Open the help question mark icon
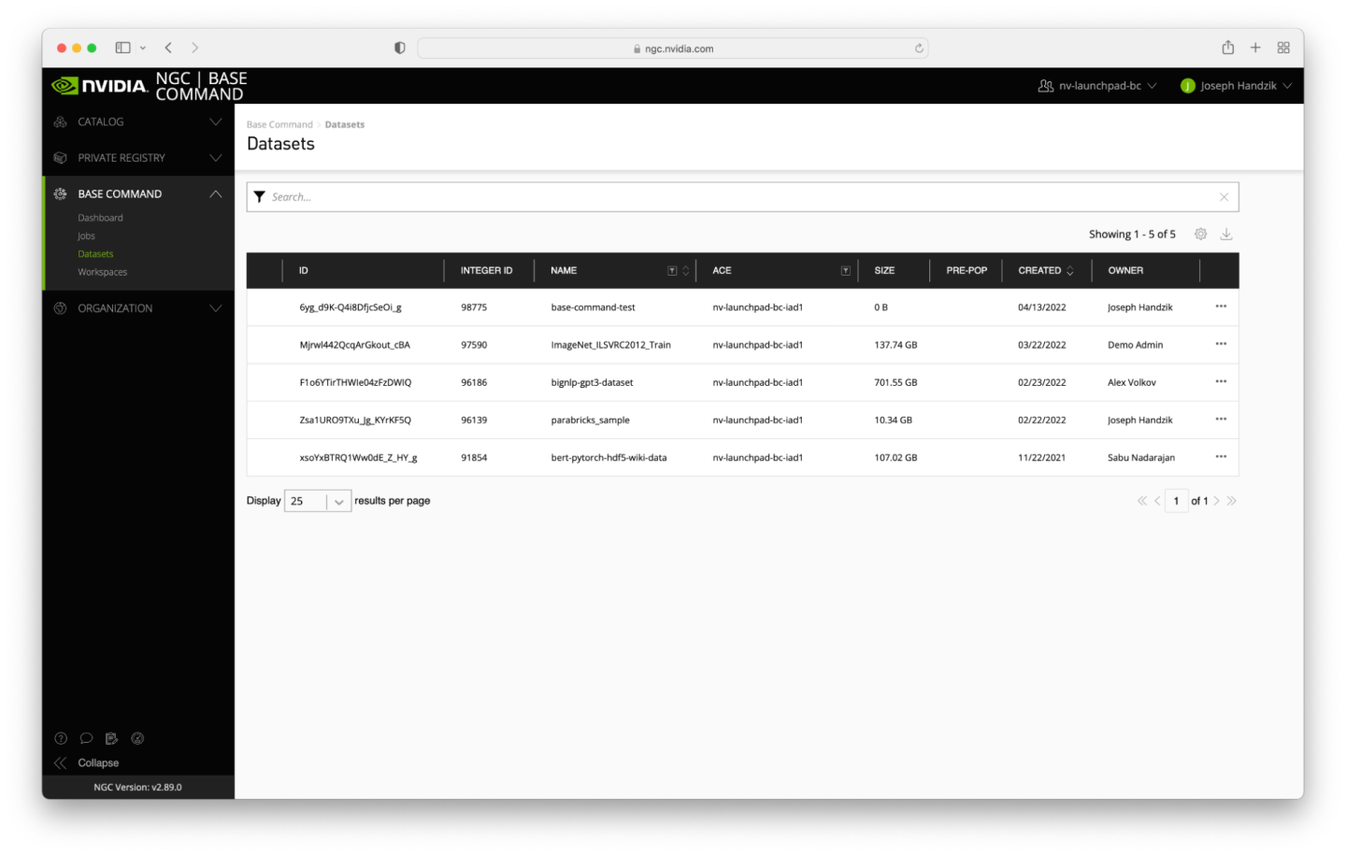 pyautogui.click(x=61, y=738)
